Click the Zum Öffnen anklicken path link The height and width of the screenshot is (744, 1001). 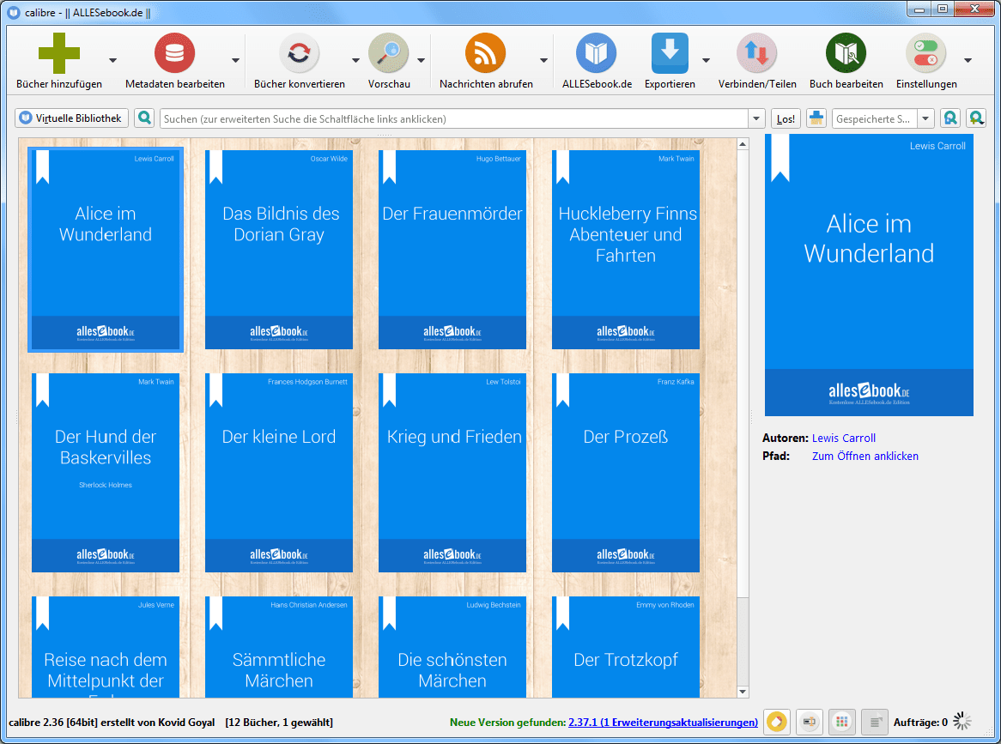pyautogui.click(x=865, y=456)
